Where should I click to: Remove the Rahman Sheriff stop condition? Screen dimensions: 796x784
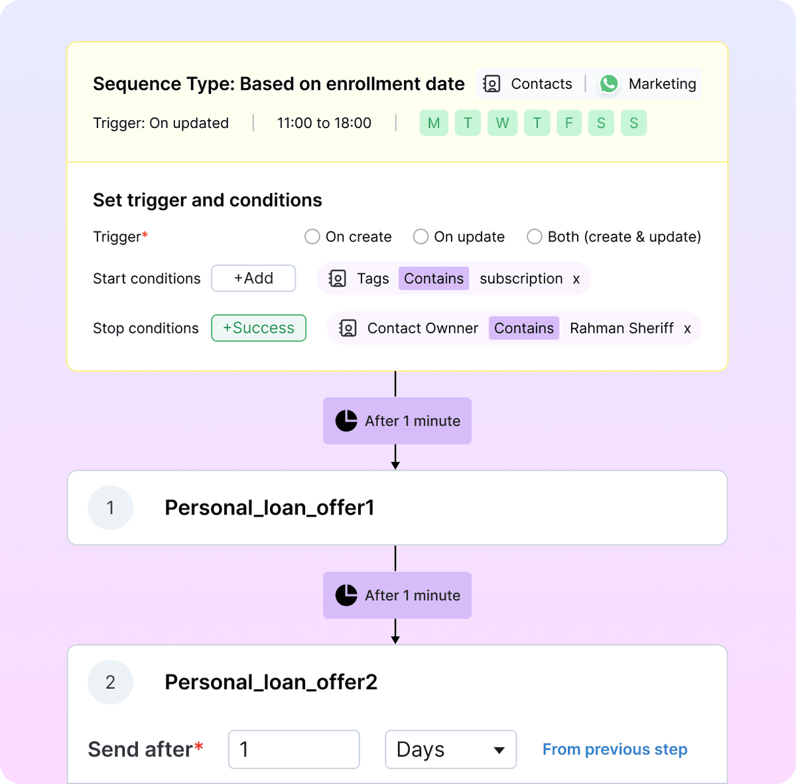[x=687, y=329]
